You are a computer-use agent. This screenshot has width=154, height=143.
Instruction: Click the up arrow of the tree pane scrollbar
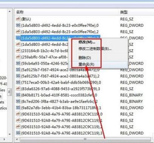click(10, 12)
